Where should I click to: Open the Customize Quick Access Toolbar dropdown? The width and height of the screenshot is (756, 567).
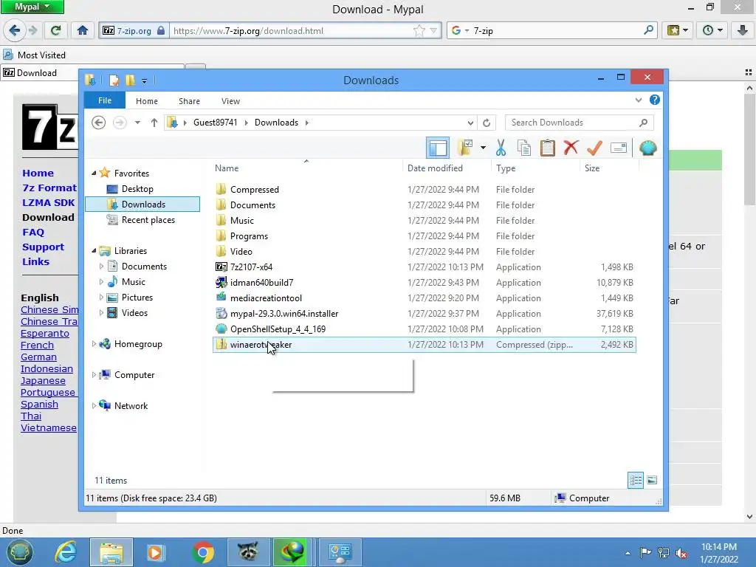point(144,81)
